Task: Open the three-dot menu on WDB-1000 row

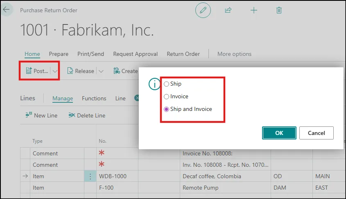Action: point(90,176)
